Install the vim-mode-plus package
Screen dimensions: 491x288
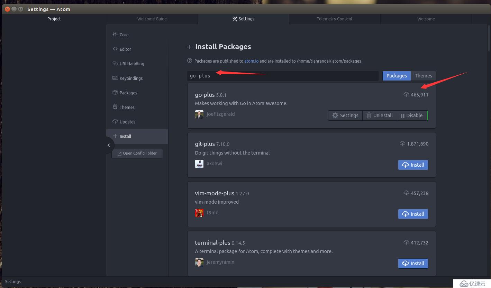pos(413,214)
